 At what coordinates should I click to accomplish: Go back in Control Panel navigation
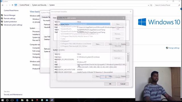3,5
